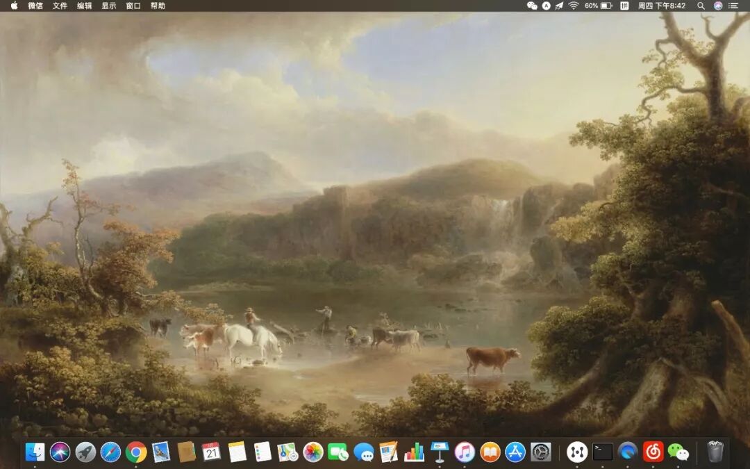Open the brown Contacts book in Dock
This screenshot has width=750, height=469.
click(187, 452)
